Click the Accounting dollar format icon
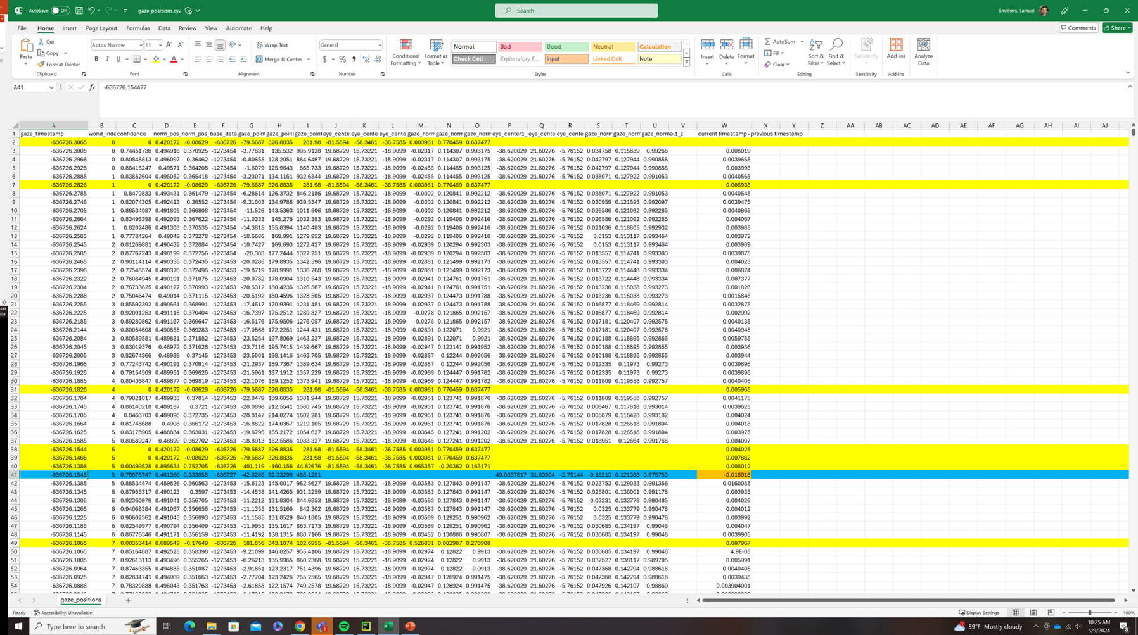 [325, 59]
